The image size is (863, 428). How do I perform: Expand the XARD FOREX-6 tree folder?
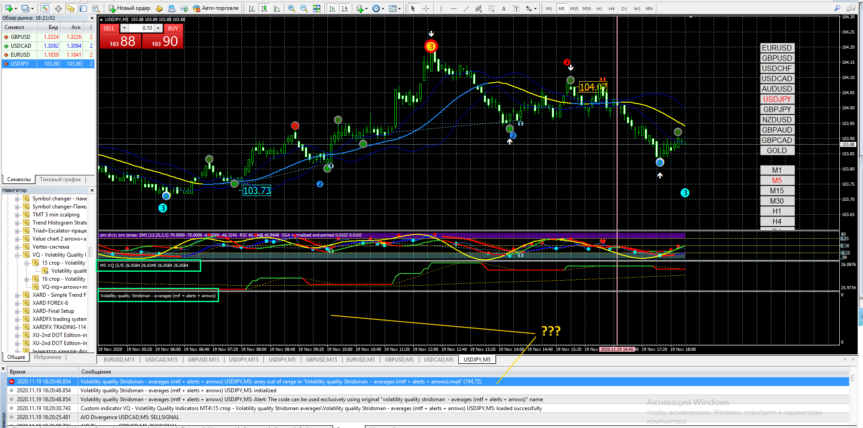coord(17,303)
